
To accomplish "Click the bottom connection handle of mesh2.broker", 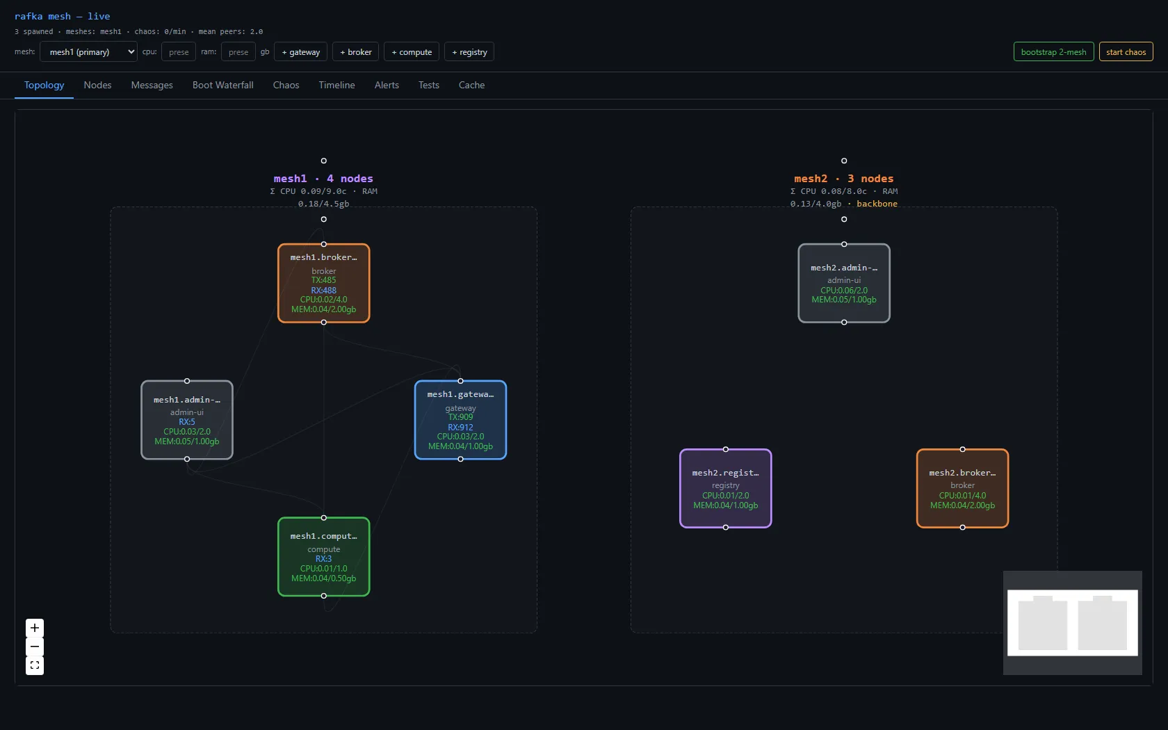I will coord(962,527).
